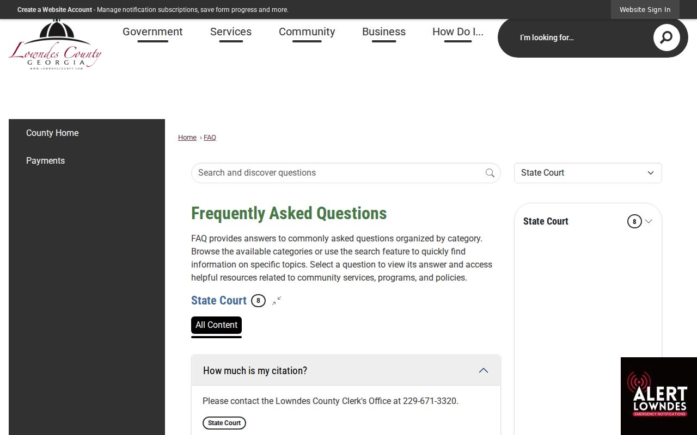Click the FAQ breadcrumb link
The image size is (697, 435).
point(210,138)
